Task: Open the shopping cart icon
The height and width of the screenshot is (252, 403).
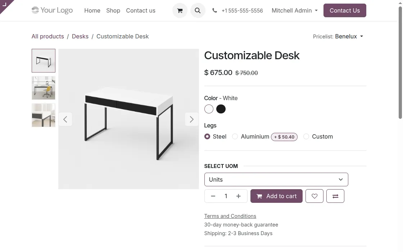Action: click(x=180, y=10)
